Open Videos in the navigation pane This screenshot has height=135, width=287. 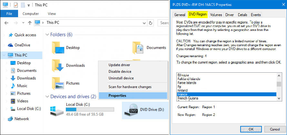pos(23,101)
